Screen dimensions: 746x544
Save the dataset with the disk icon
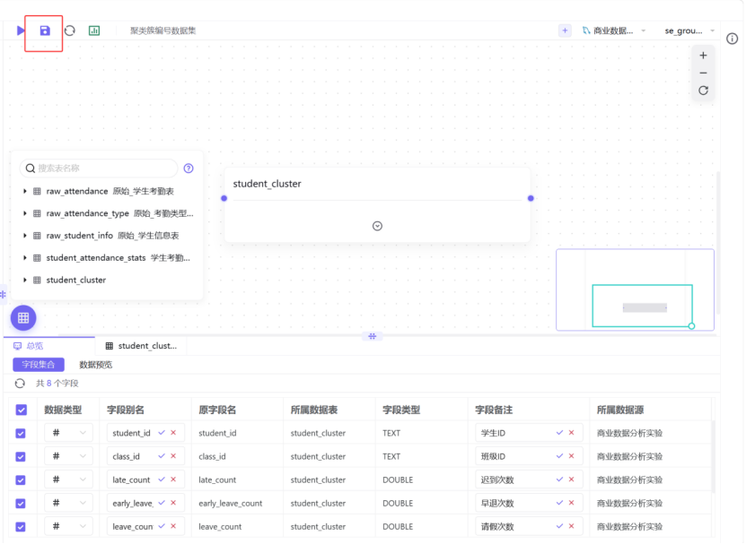click(45, 30)
